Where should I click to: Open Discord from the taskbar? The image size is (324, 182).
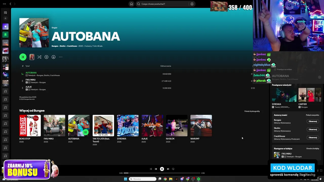click(x=182, y=179)
